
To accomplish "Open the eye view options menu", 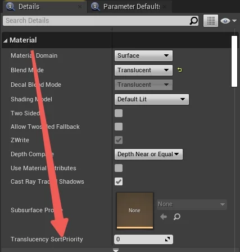I will 228,21.
